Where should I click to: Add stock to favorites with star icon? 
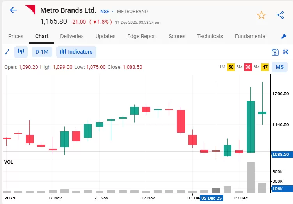click(x=261, y=15)
